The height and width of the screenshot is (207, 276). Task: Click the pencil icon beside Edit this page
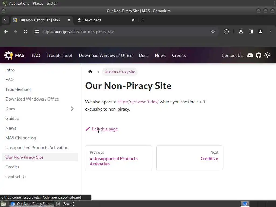[88, 129]
